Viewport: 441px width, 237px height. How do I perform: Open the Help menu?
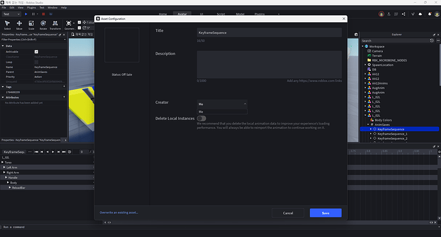point(64,8)
